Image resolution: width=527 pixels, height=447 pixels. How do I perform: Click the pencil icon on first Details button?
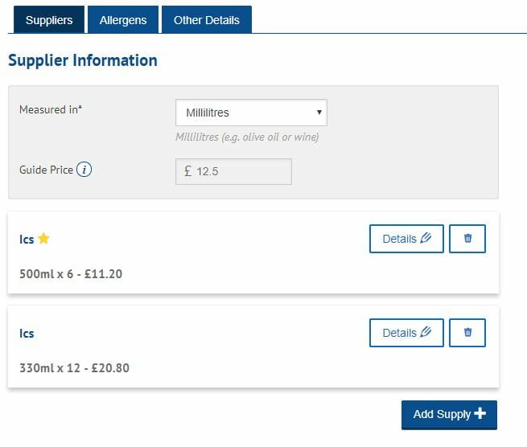(x=426, y=239)
